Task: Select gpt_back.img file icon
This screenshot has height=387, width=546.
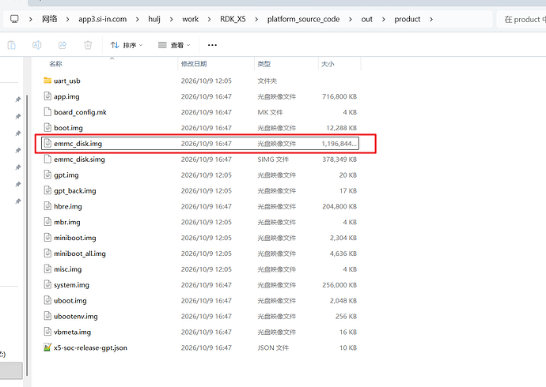Action: pos(47,190)
